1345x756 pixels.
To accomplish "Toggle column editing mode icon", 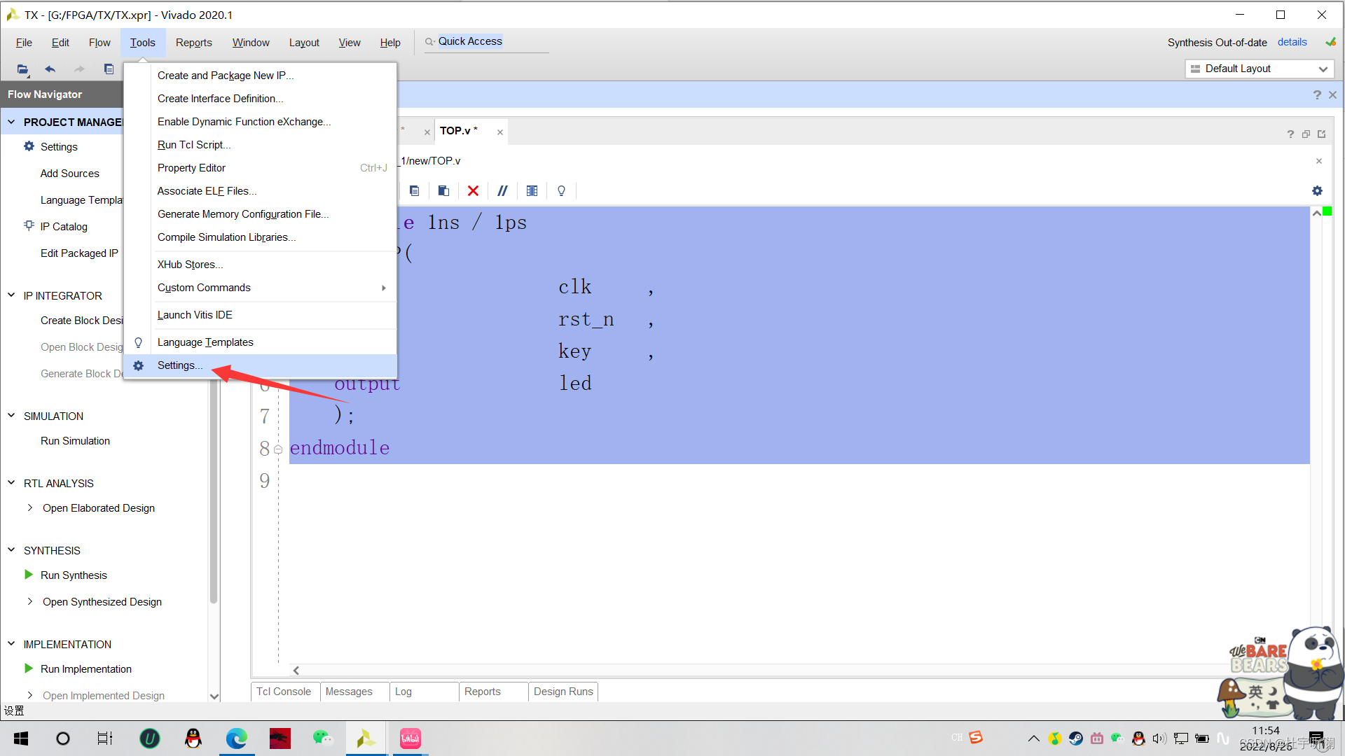I will (x=532, y=190).
